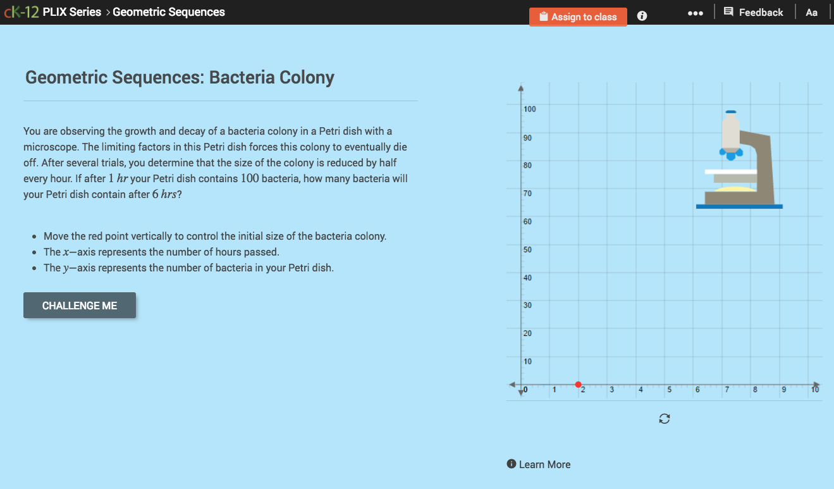The height and width of the screenshot is (489, 834).
Task: Open the Learn More link
Action: (x=544, y=464)
